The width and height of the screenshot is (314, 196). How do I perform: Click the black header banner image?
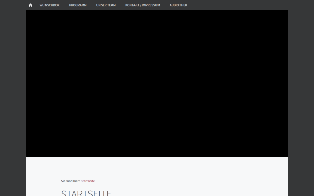[157, 84]
